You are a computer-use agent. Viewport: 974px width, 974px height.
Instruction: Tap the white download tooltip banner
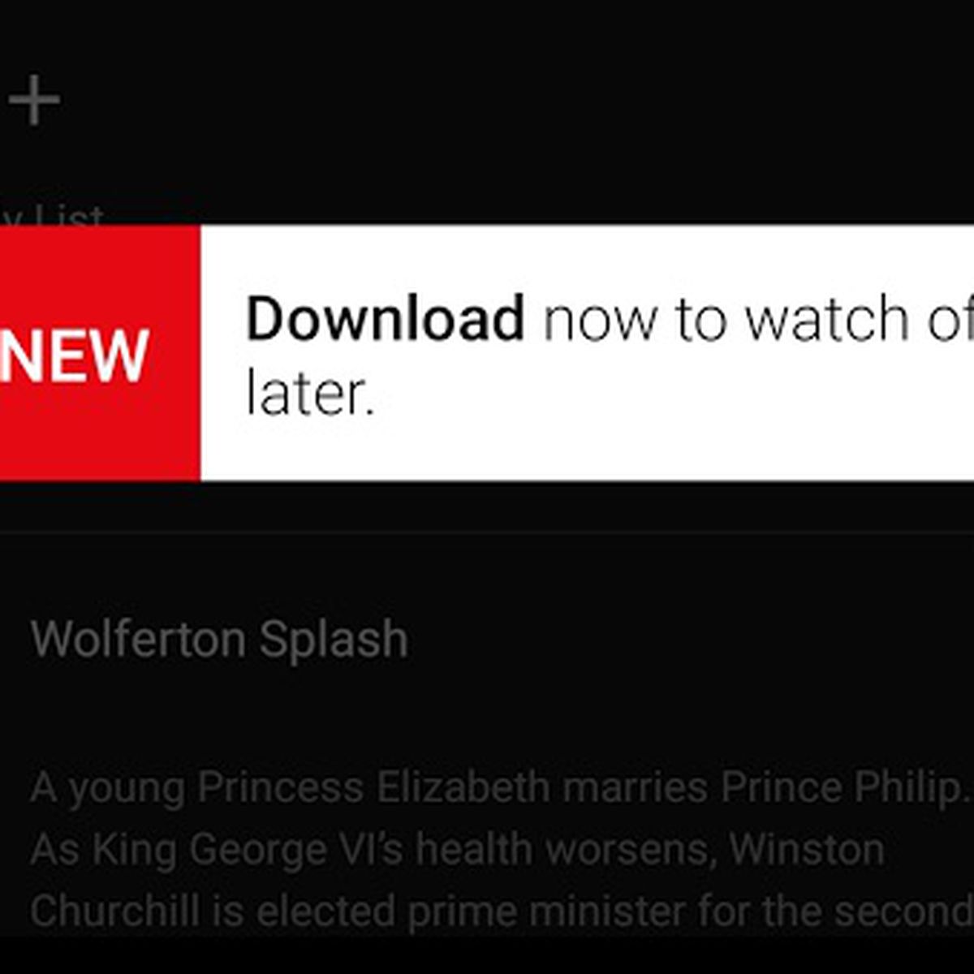pyautogui.click(x=587, y=353)
